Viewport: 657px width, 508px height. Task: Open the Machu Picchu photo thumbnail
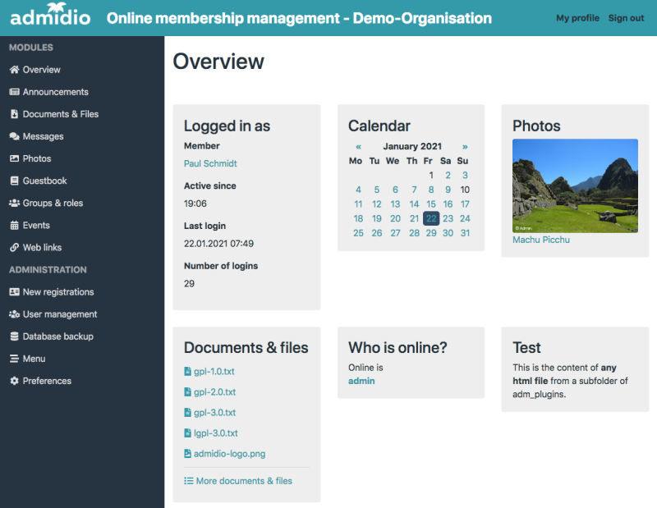click(575, 185)
